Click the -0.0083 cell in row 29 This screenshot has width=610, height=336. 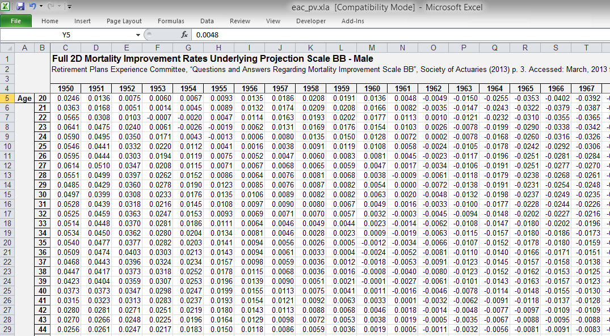[586, 329]
